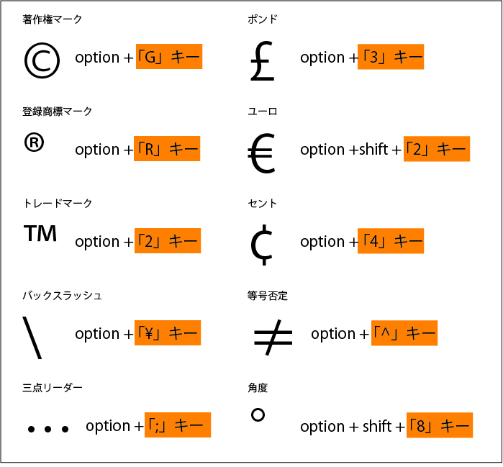This screenshot has height=467, width=503.
Task: Click the not-equal ≠ symbol
Action: pos(273,336)
